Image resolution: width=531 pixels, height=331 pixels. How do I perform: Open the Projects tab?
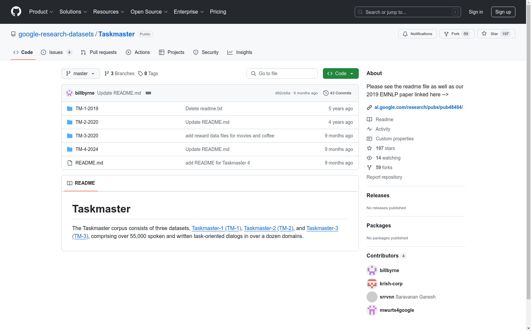click(172, 52)
